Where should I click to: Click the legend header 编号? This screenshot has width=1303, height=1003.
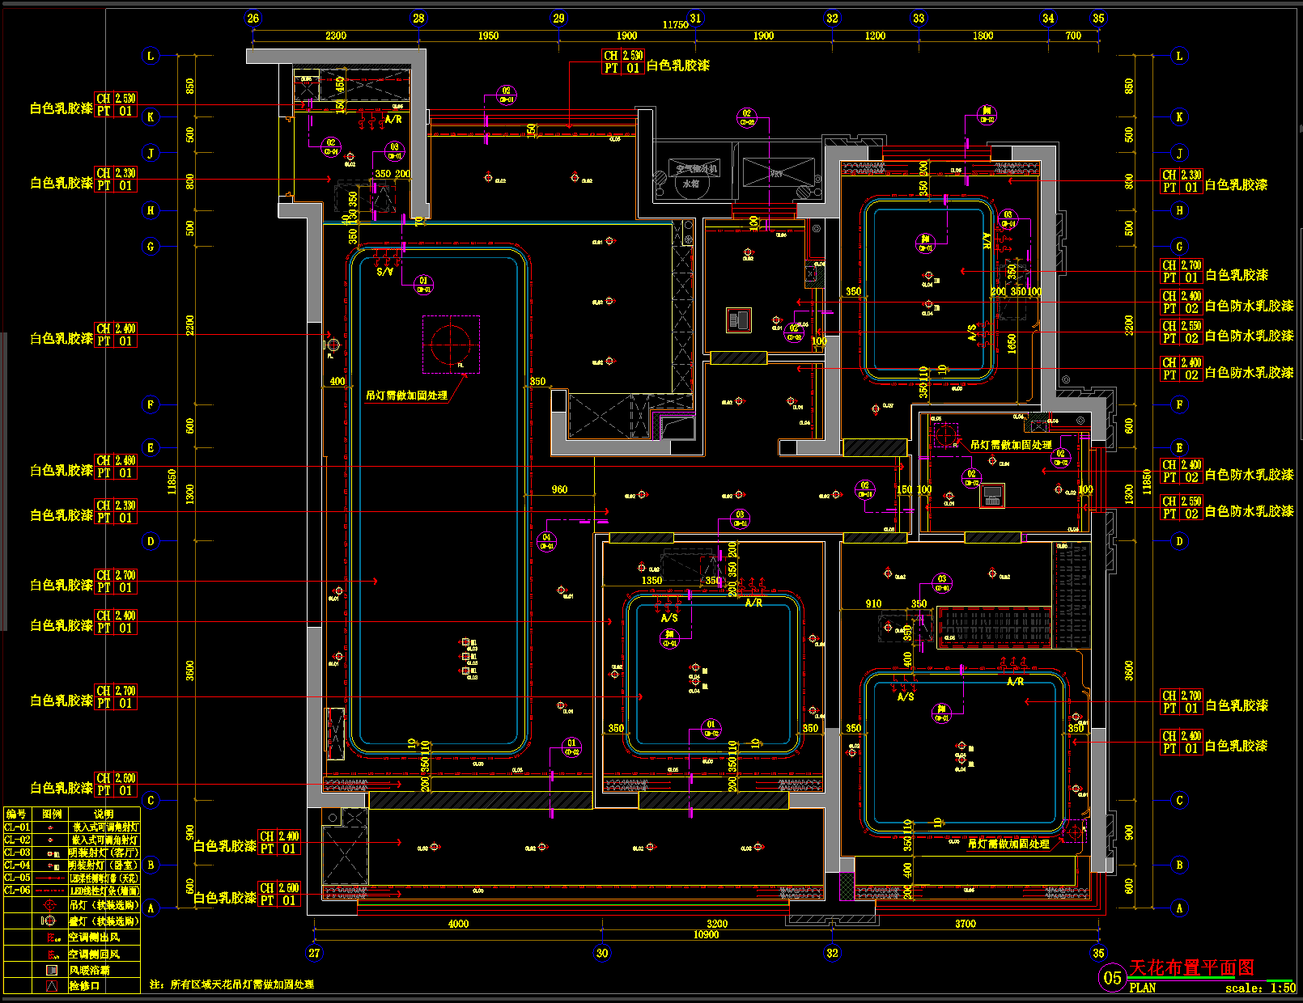[x=16, y=814]
